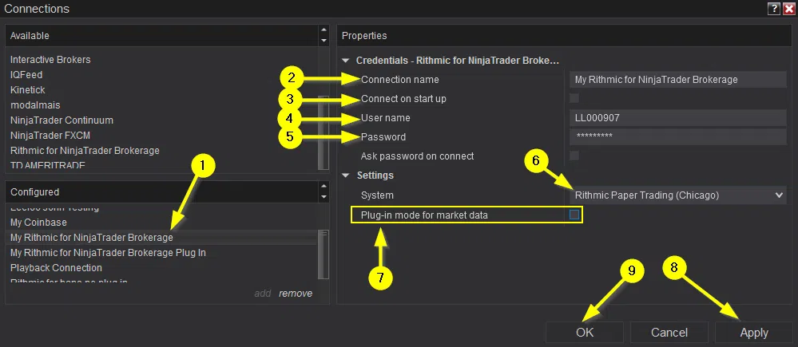
Task: Click the OK button
Action: pyautogui.click(x=585, y=333)
